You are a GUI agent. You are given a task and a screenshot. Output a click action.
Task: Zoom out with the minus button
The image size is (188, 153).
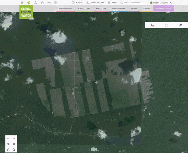[8, 138]
